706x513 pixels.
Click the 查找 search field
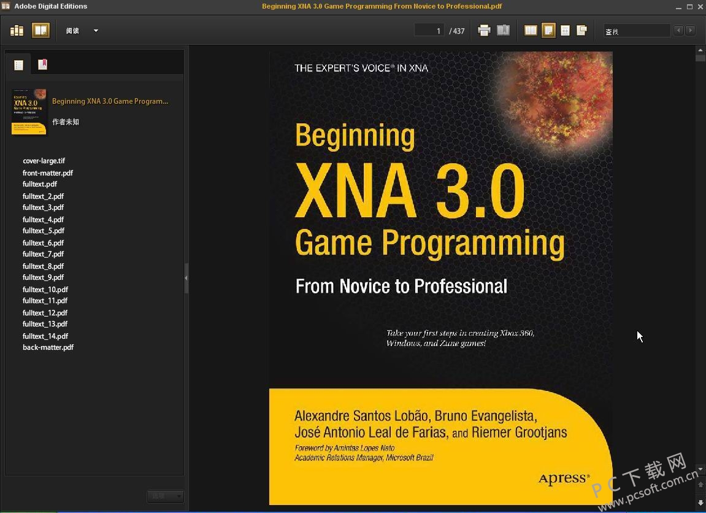click(x=637, y=31)
